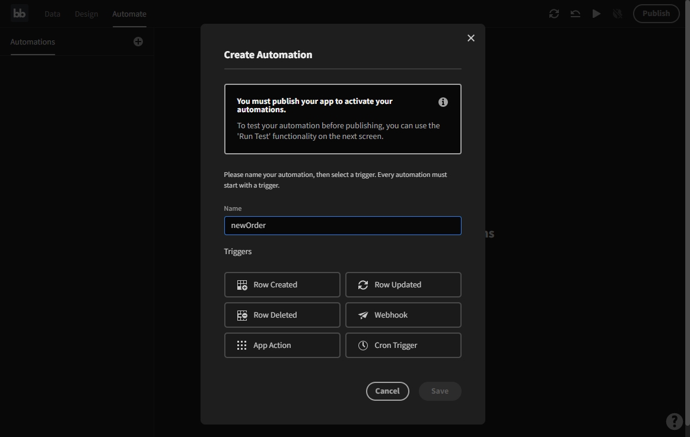The image size is (690, 437).
Task: Choose the Row Deleted trigger
Action: [282, 315]
